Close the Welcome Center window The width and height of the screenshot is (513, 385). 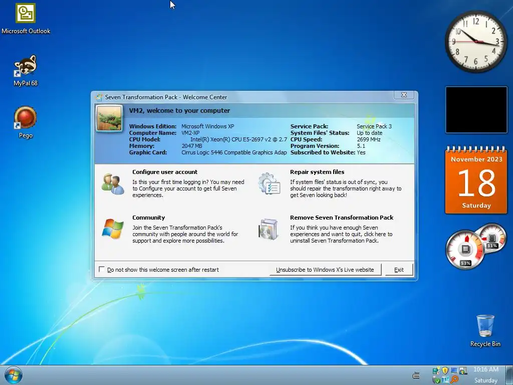(x=404, y=95)
